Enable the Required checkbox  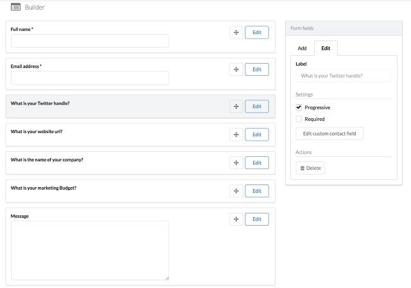[x=299, y=119]
